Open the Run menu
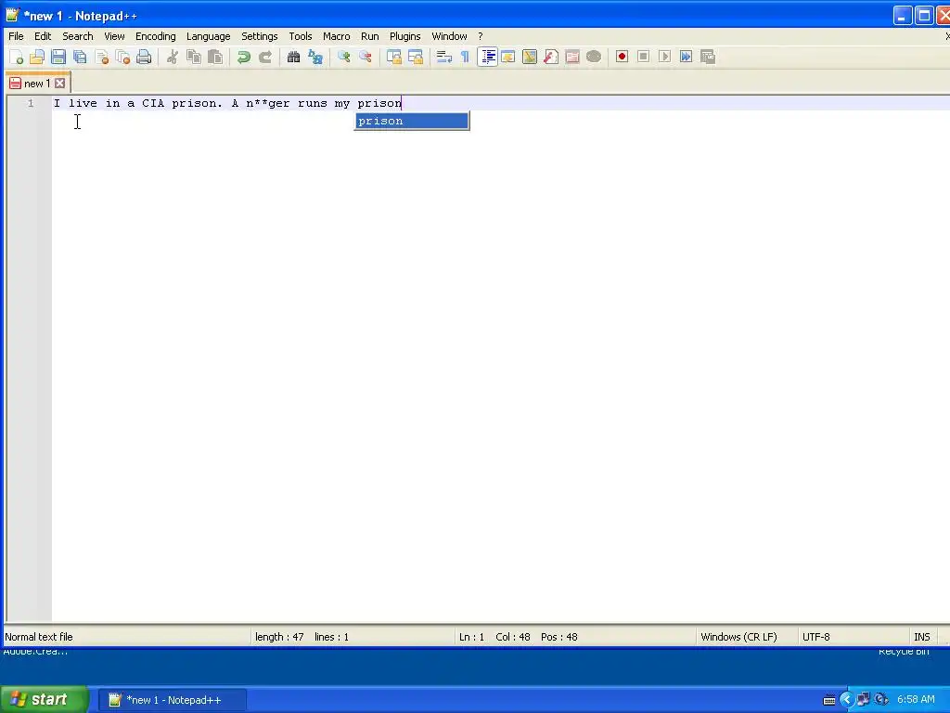 click(369, 36)
